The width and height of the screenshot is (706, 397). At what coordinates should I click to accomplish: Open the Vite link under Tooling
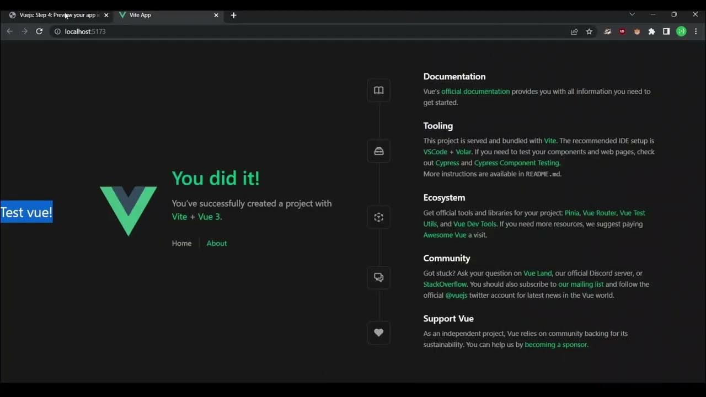point(550,141)
